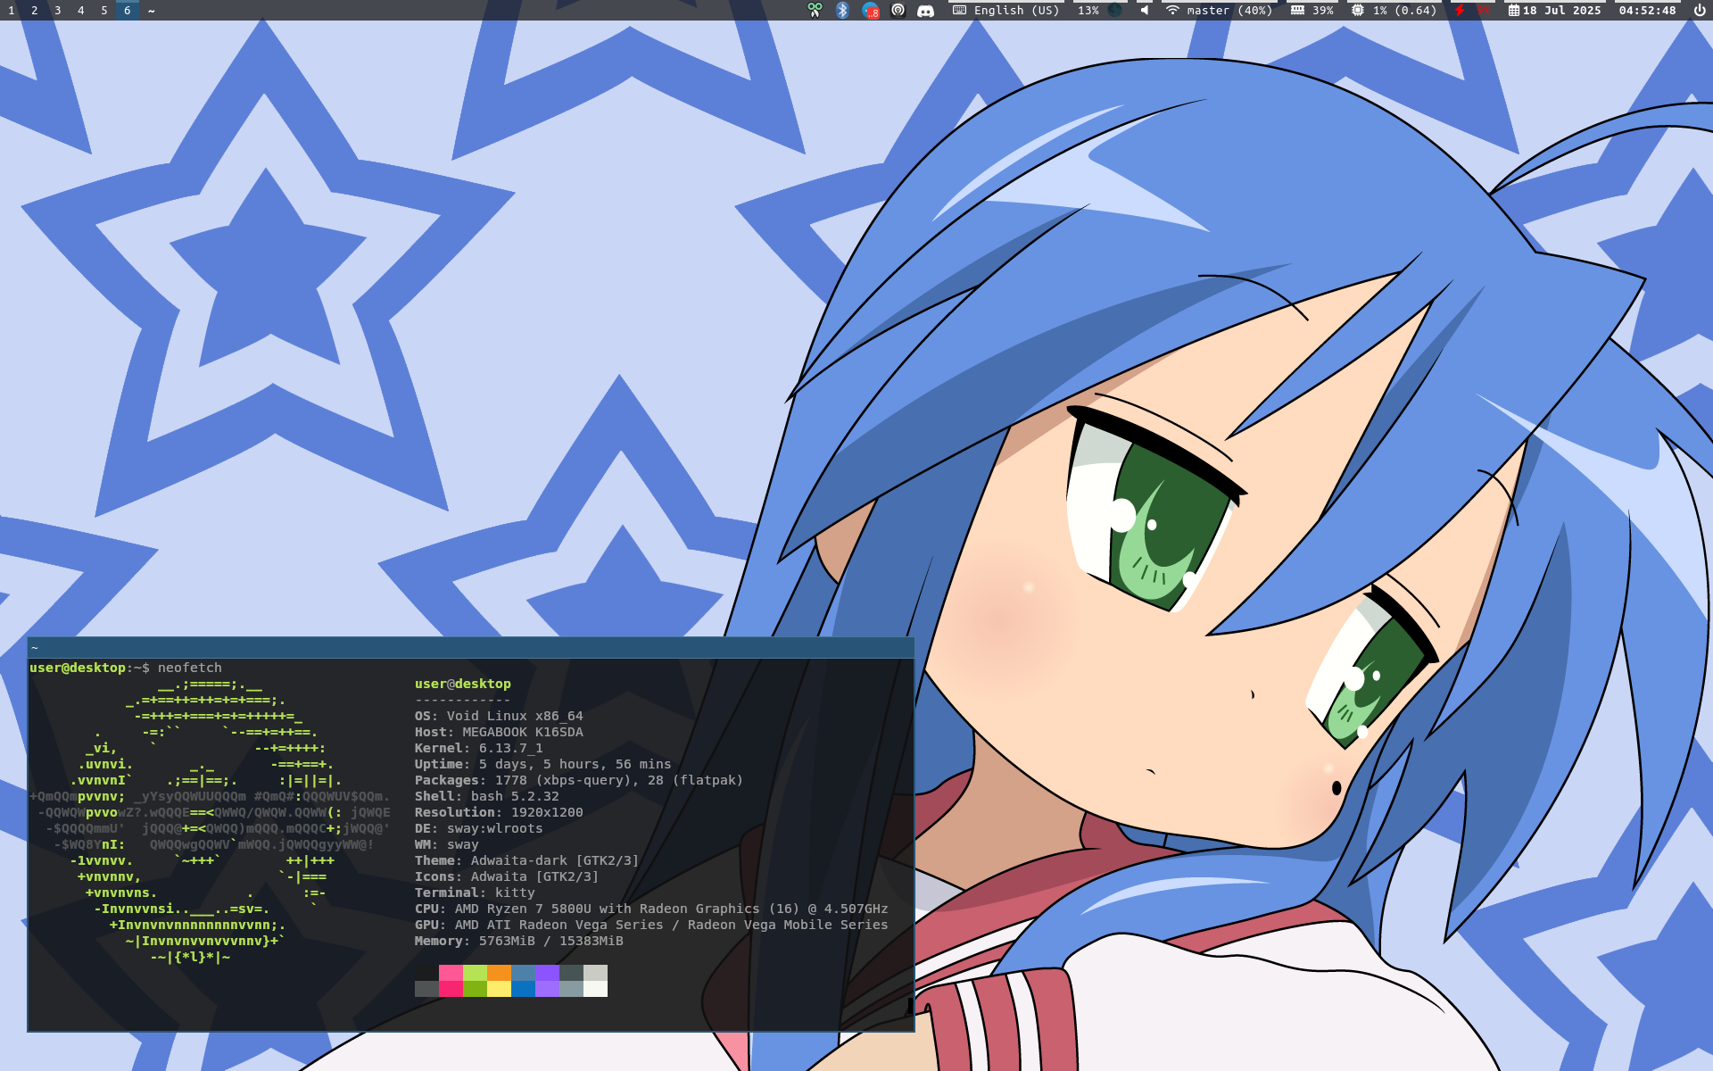Open the Discord tray icon

[x=926, y=11]
